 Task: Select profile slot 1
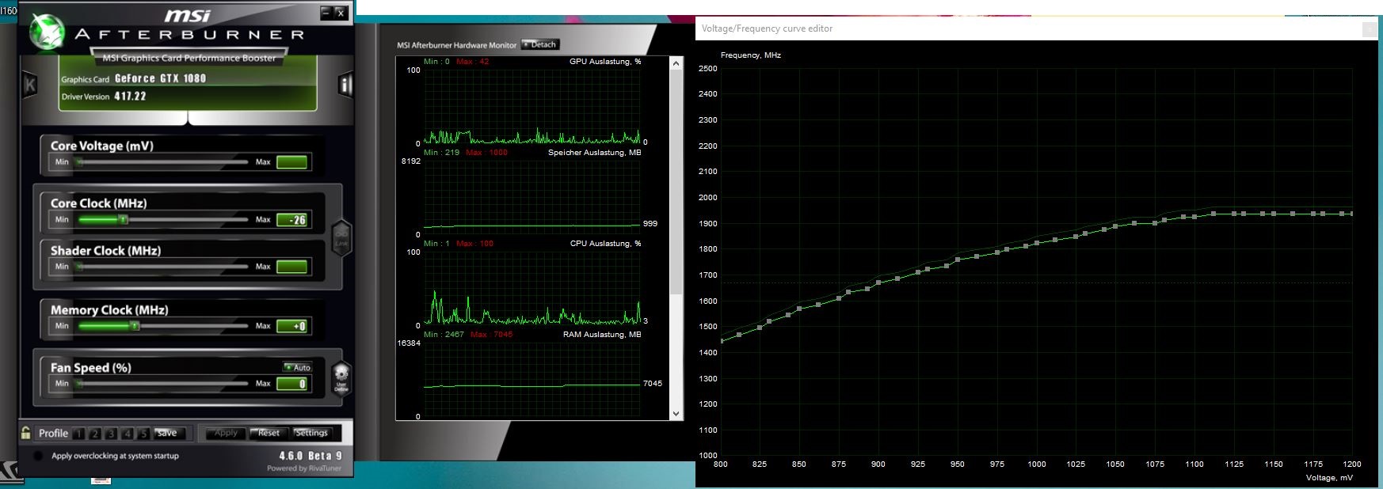point(78,434)
